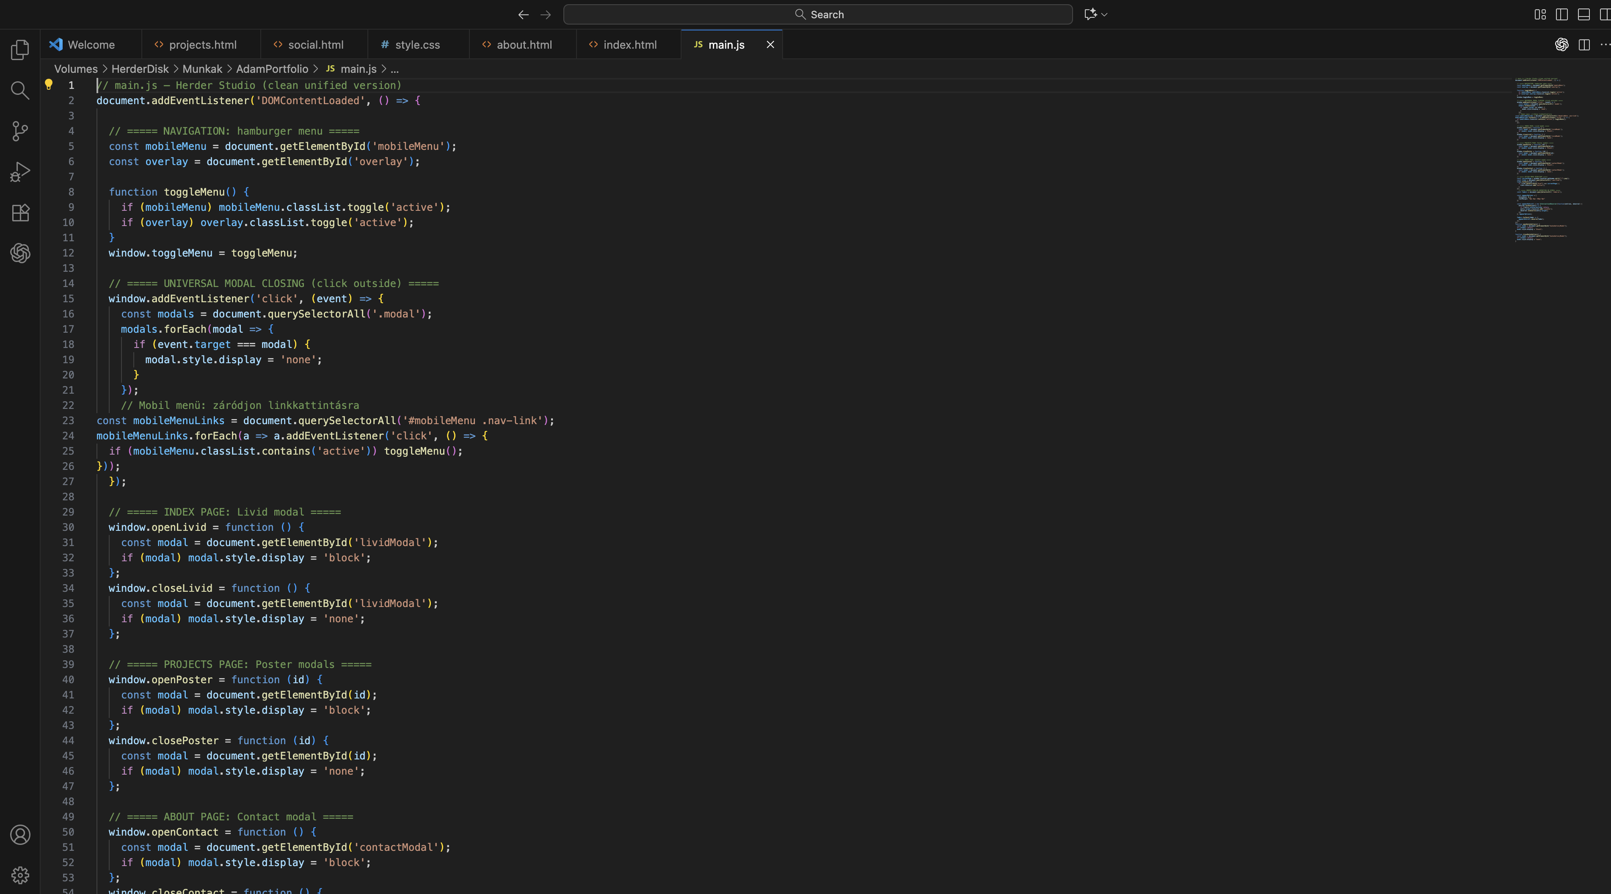Open the Extensions view

20,213
